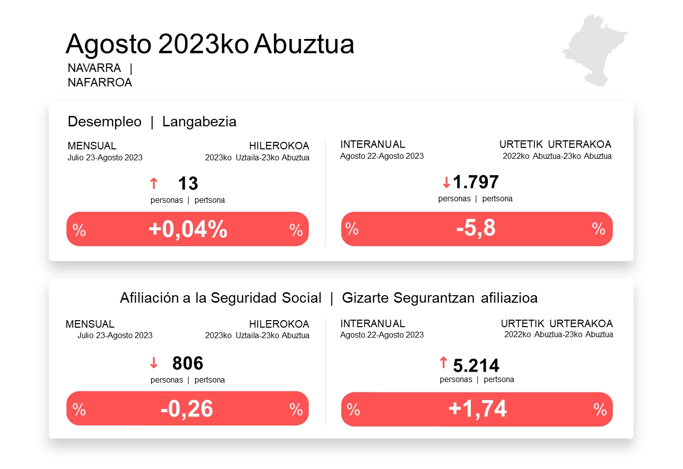Click right percent symbol in -5,8 bar

click(x=598, y=229)
